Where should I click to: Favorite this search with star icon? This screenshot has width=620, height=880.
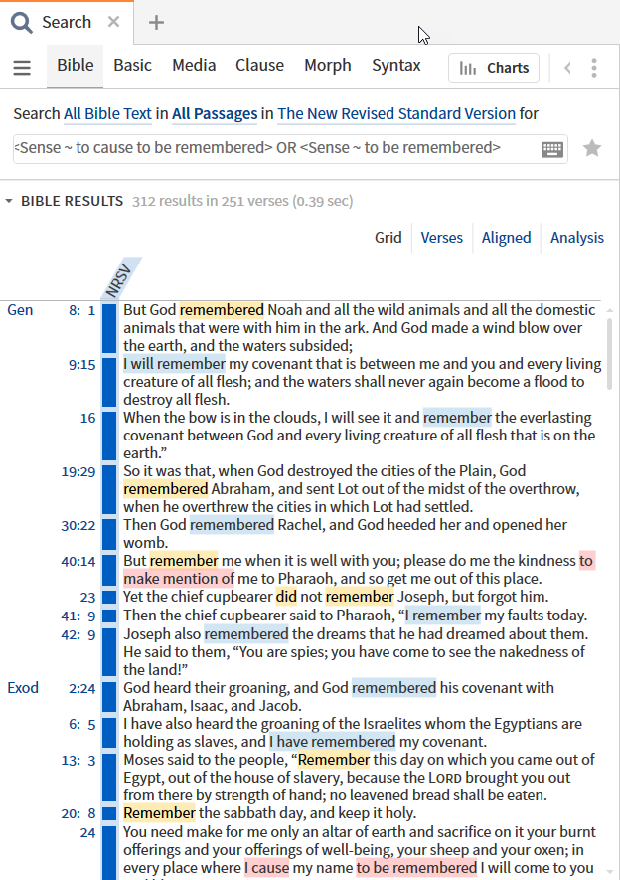[x=592, y=149]
